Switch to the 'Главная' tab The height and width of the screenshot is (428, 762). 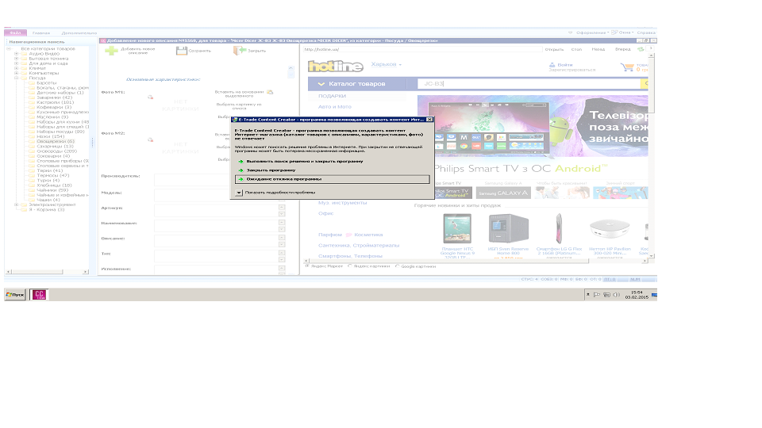coord(41,33)
